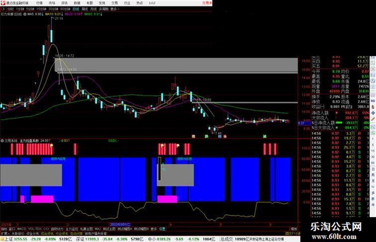
Task: Open indicator 设置 settings
Action: click(162, 229)
